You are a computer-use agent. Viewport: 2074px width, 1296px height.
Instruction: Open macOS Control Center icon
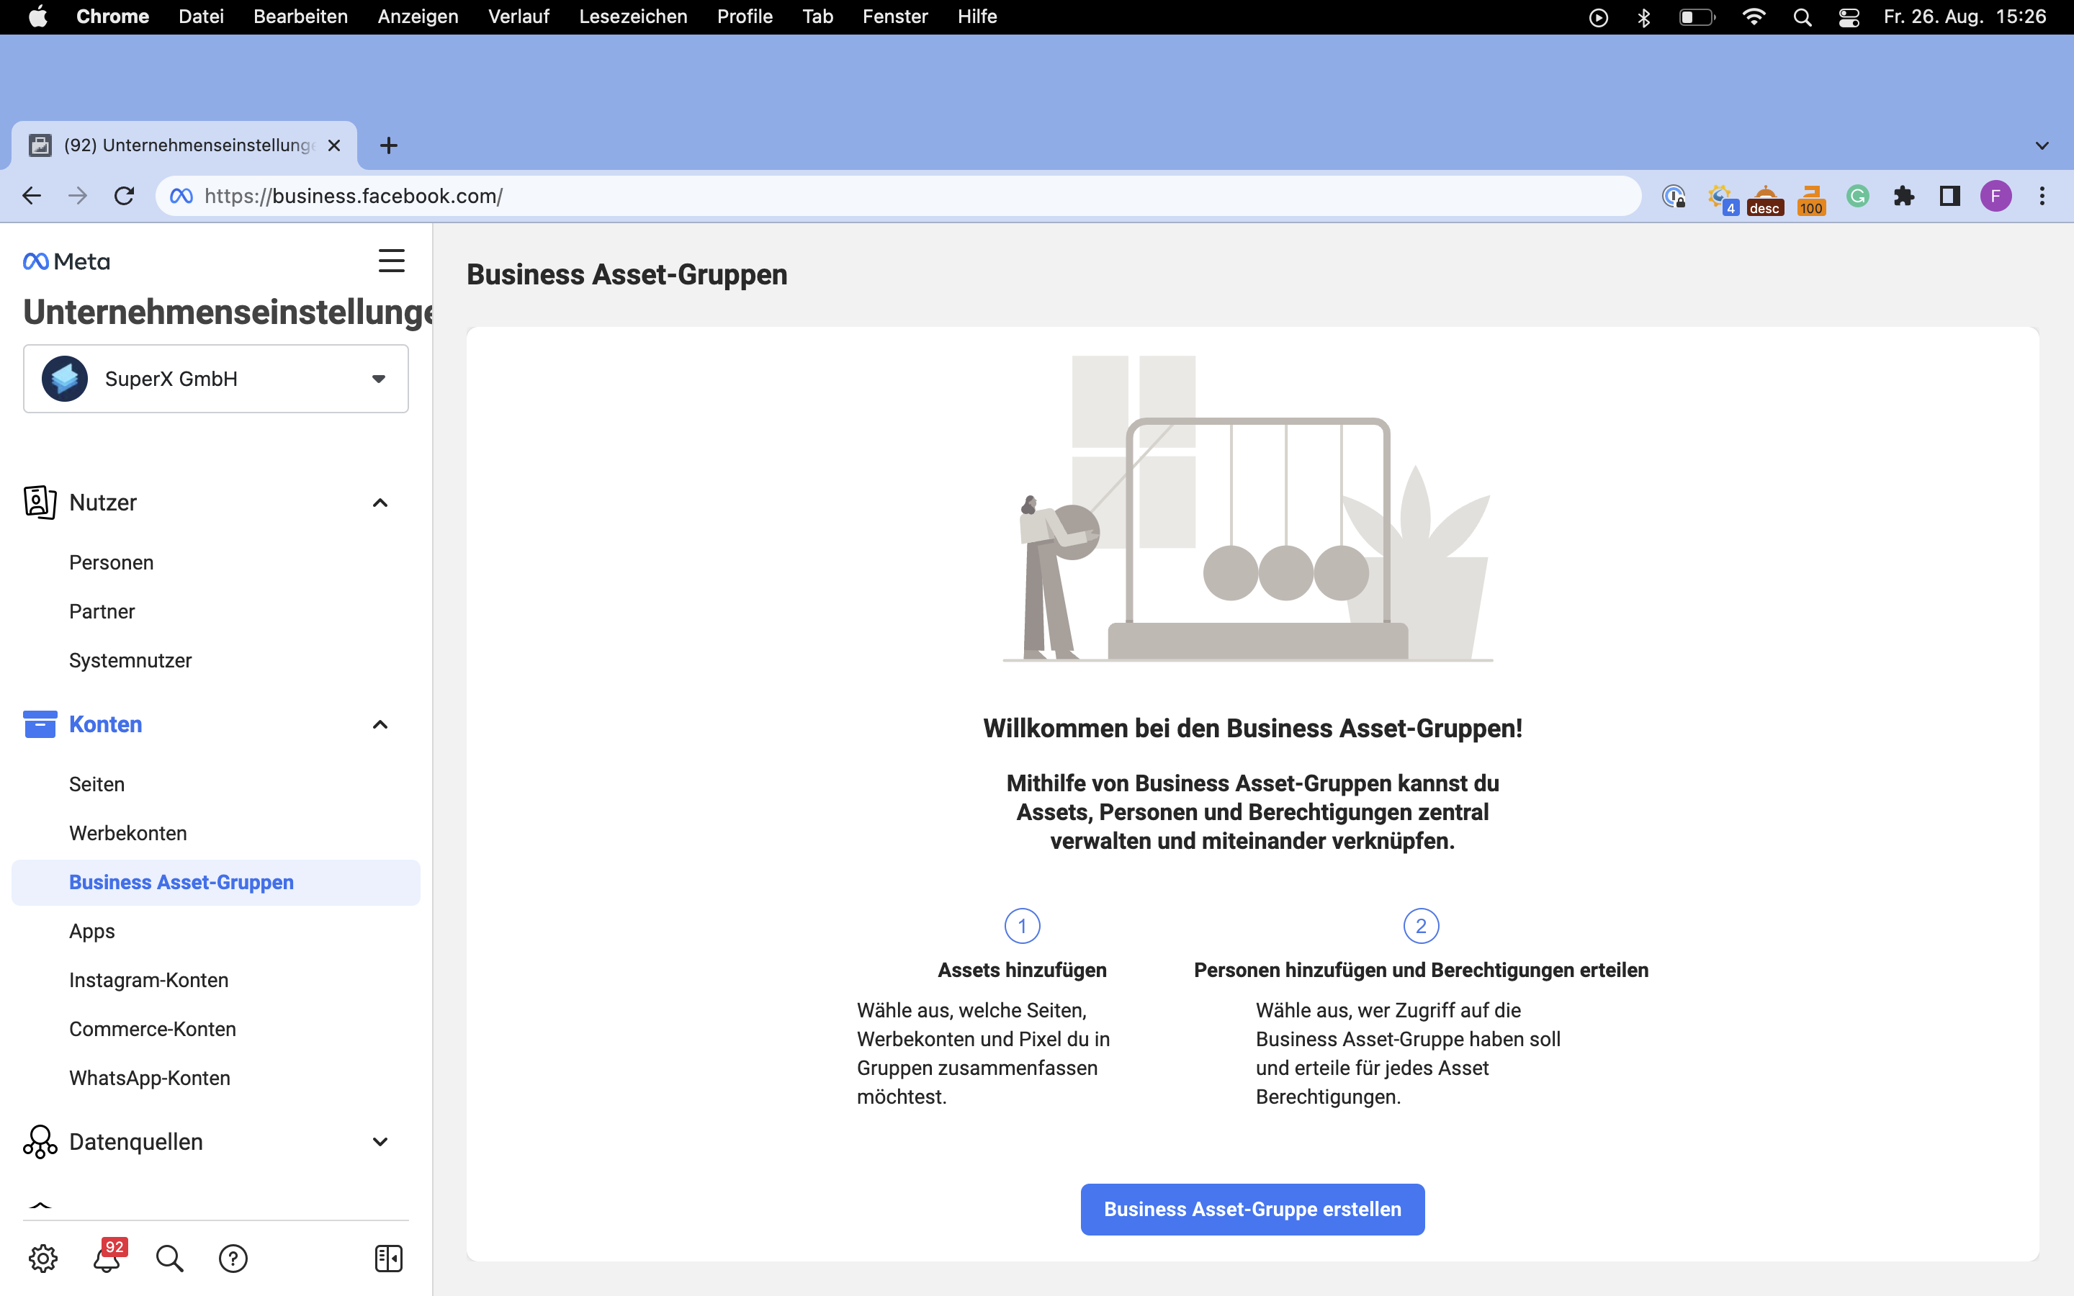[1849, 17]
